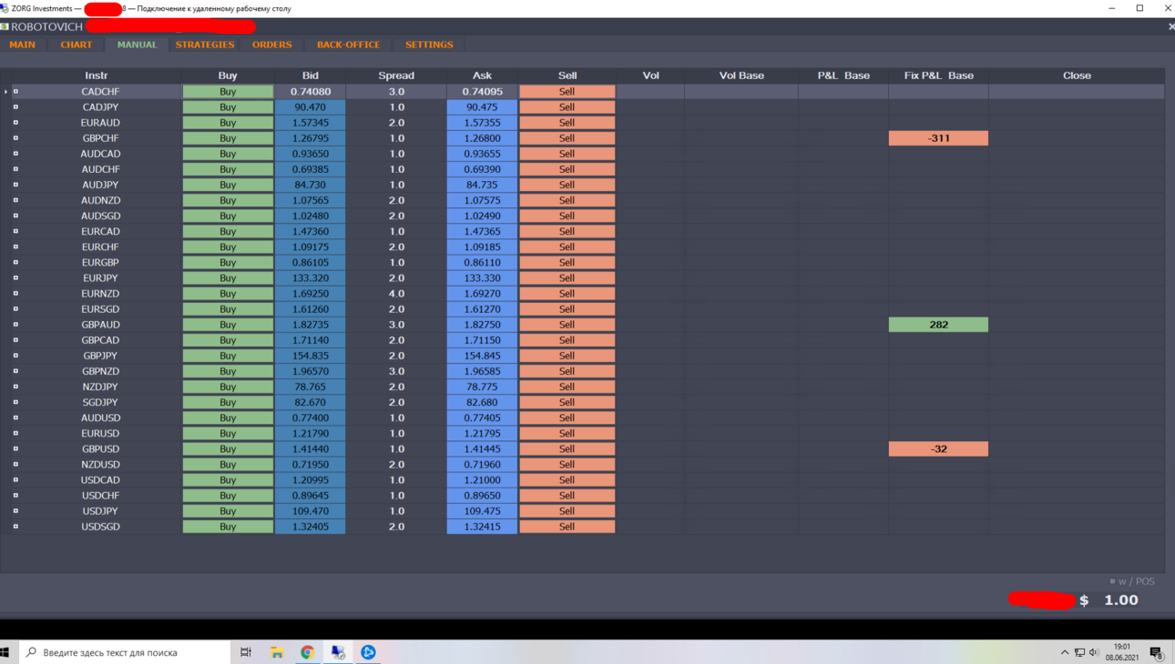Open the SETTINGS tab
1175x664 pixels.
pyautogui.click(x=429, y=45)
